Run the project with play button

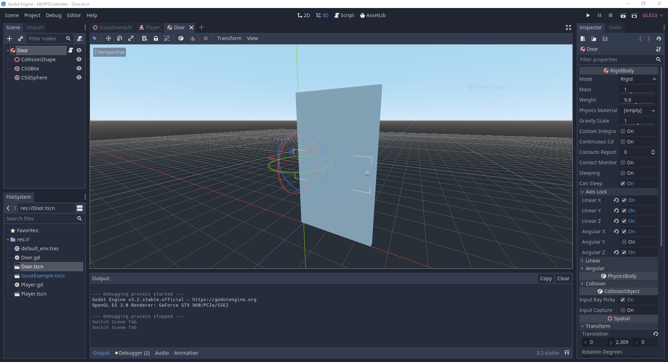click(x=588, y=15)
